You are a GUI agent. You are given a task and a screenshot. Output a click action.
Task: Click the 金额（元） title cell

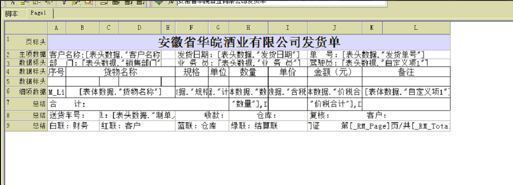(x=335, y=72)
